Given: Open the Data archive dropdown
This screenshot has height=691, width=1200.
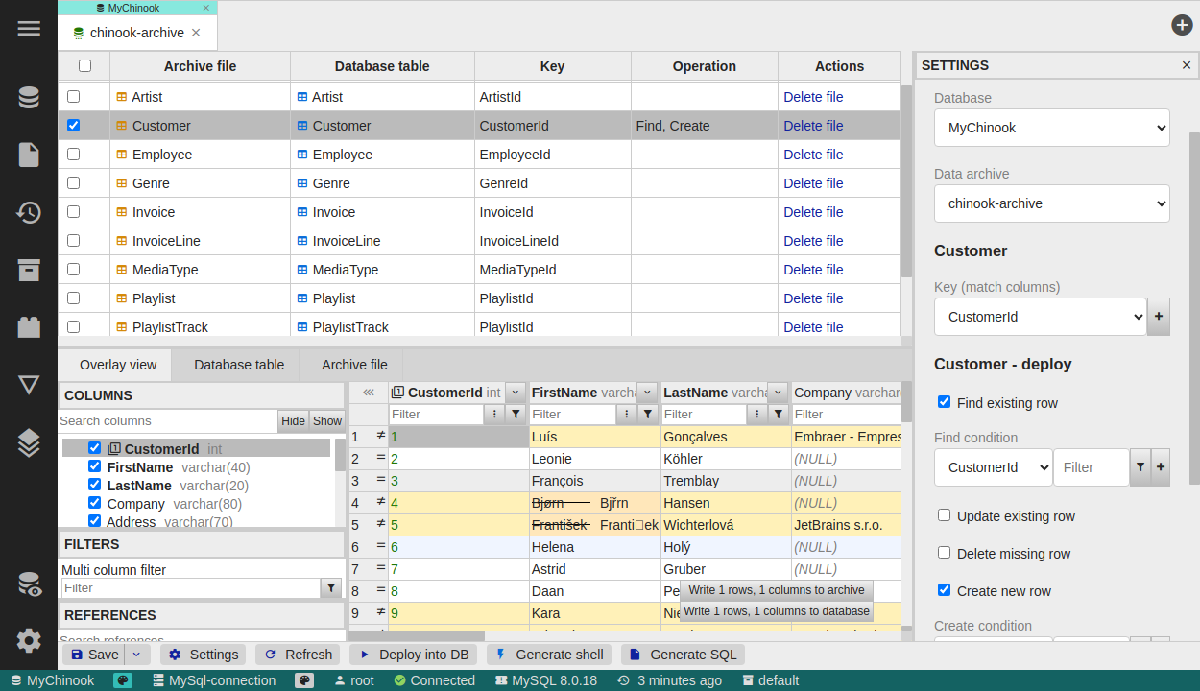Looking at the screenshot, I should pyautogui.click(x=1052, y=203).
